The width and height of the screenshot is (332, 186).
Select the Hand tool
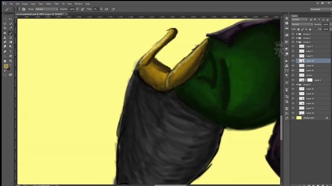tap(5, 61)
